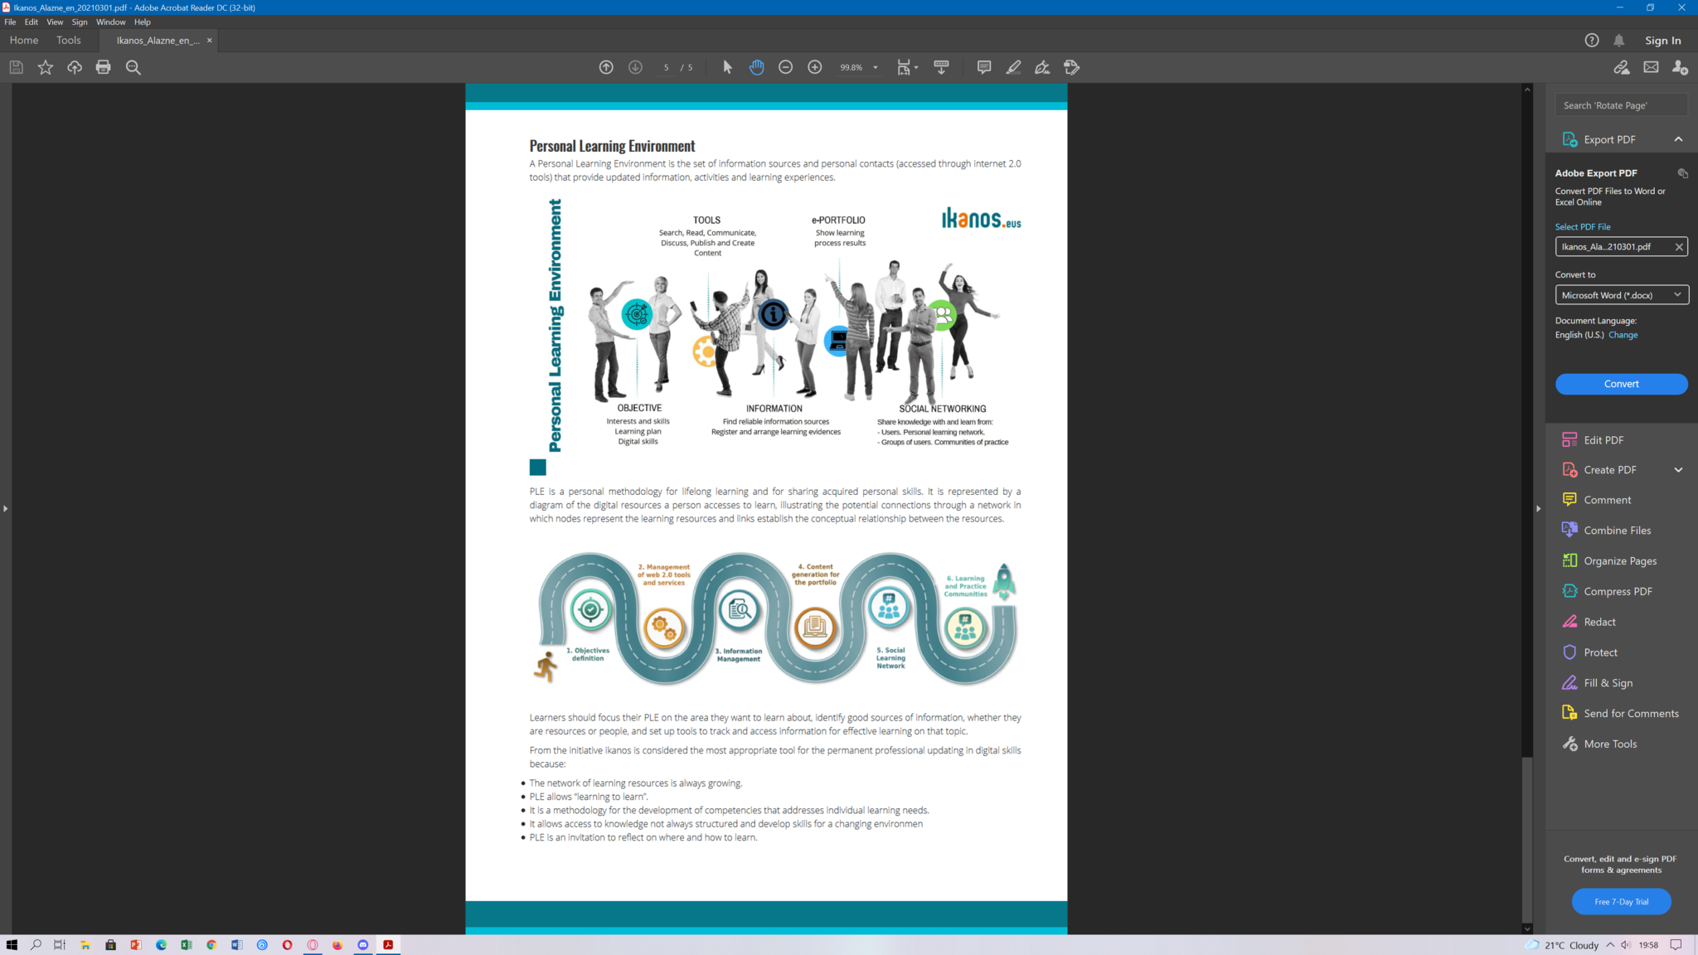Collapse the right tools pane arrow
This screenshot has width=1698, height=955.
click(1538, 508)
